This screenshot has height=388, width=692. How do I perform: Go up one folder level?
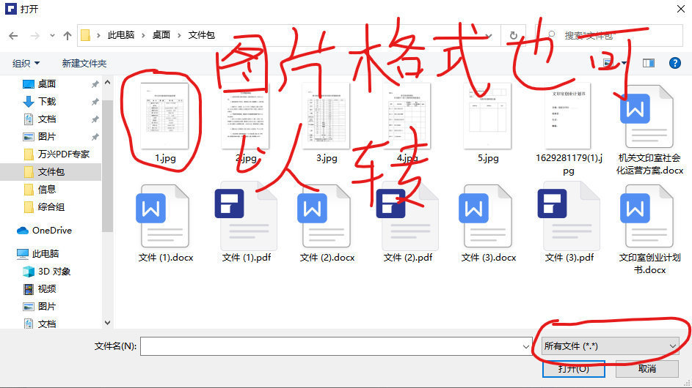[68, 36]
